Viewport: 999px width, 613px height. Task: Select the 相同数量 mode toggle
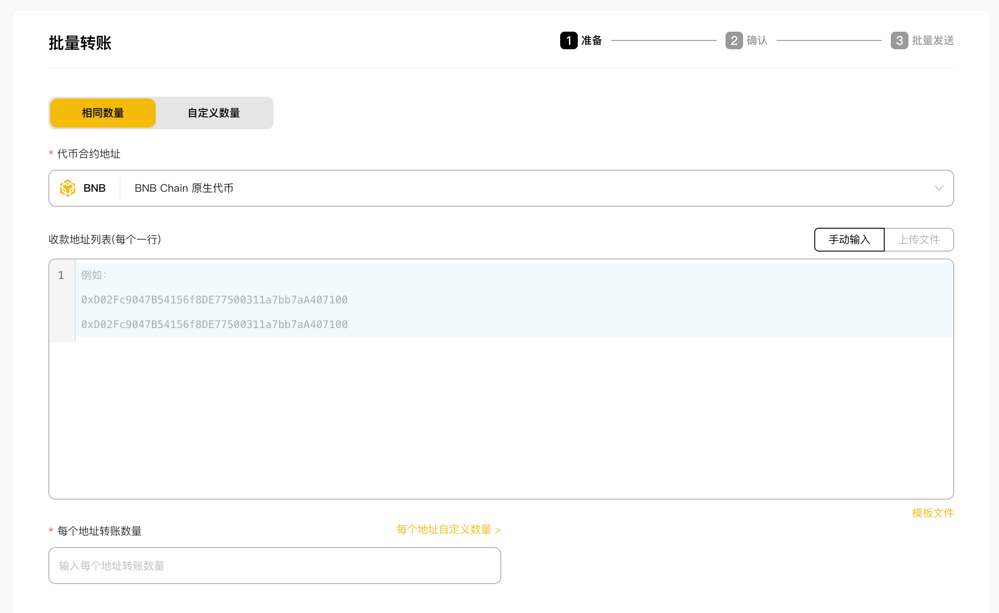tap(103, 113)
